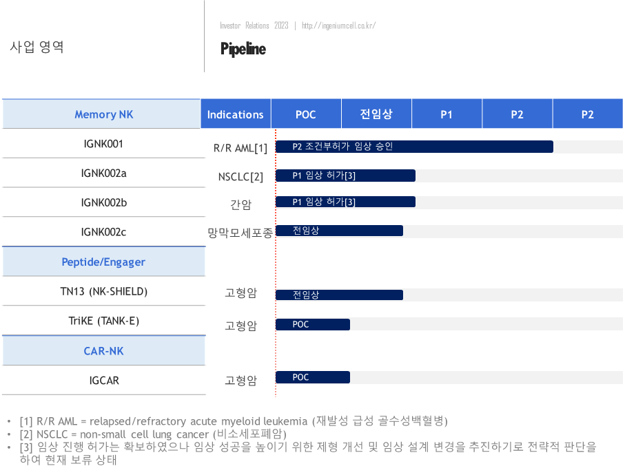Click the 간암 P1 임상 허가[3] progress bar
Viewport: 625px width, 466px height.
click(x=346, y=202)
